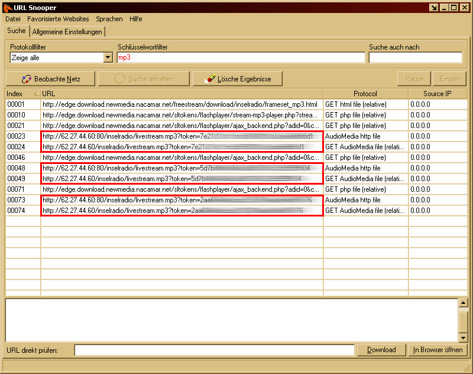
Task: Switch to Allgemeine Einstellungen tab
Action: click(67, 32)
